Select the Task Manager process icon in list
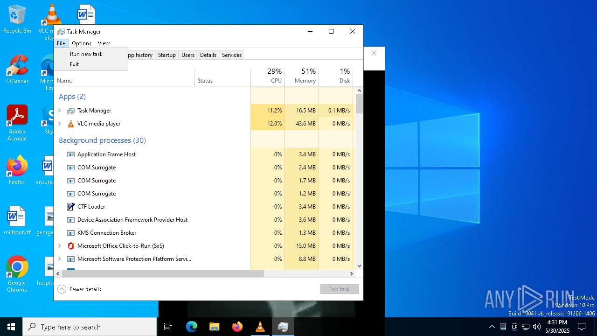597x336 pixels. (x=71, y=111)
